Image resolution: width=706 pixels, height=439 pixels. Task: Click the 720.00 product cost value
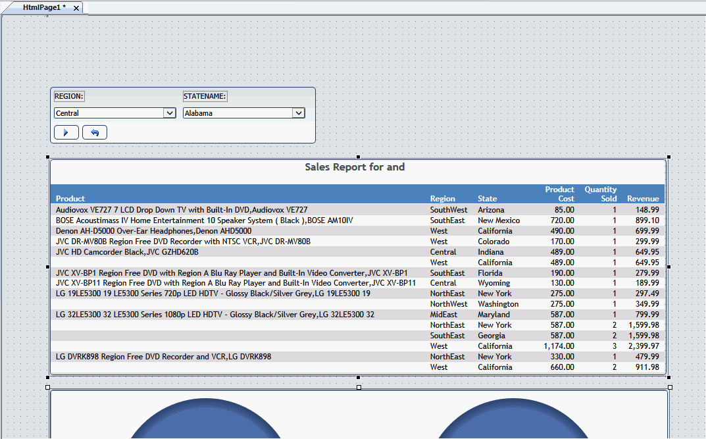pos(562,220)
